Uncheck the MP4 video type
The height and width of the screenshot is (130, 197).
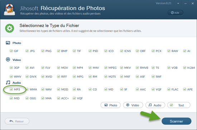(74, 68)
